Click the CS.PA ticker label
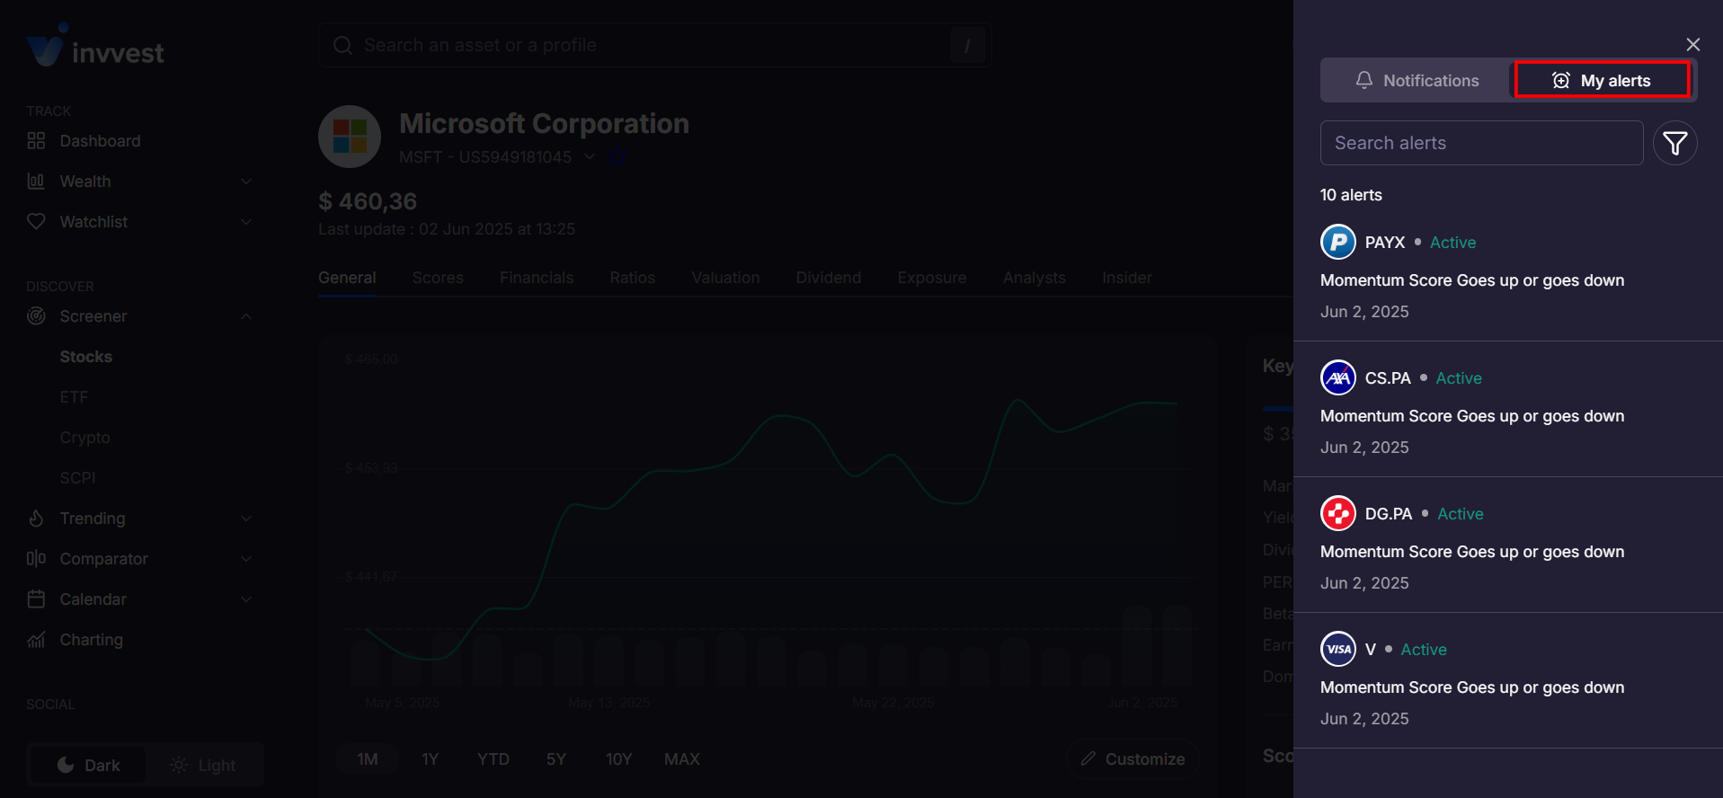 (1388, 378)
